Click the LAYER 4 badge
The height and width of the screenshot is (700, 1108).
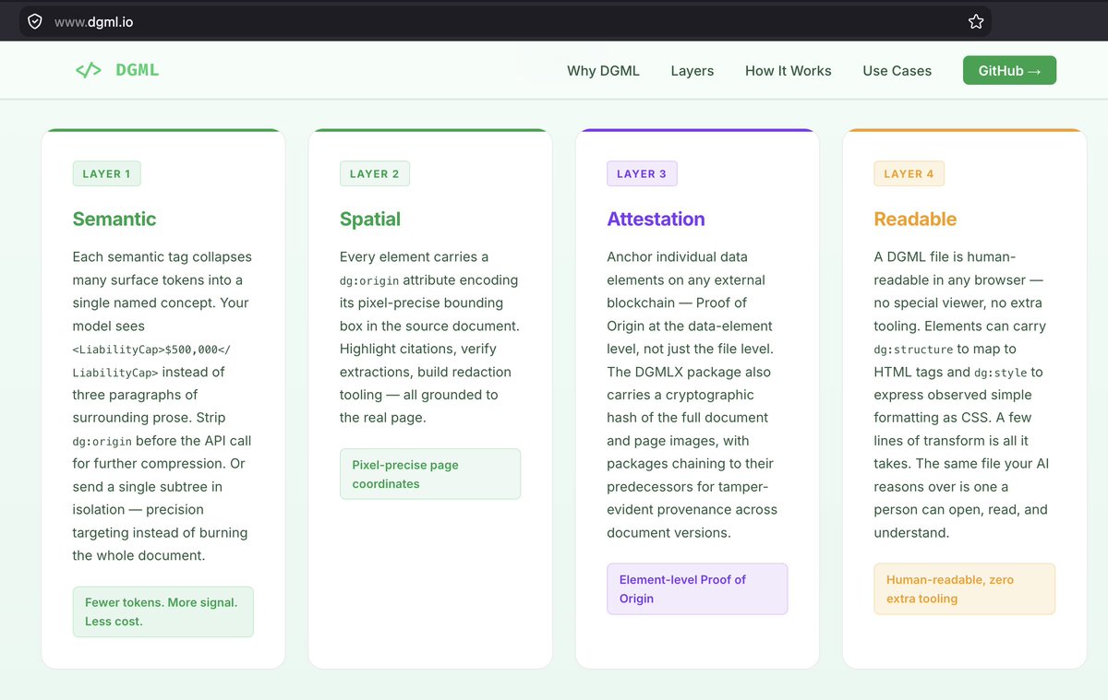[x=909, y=173]
